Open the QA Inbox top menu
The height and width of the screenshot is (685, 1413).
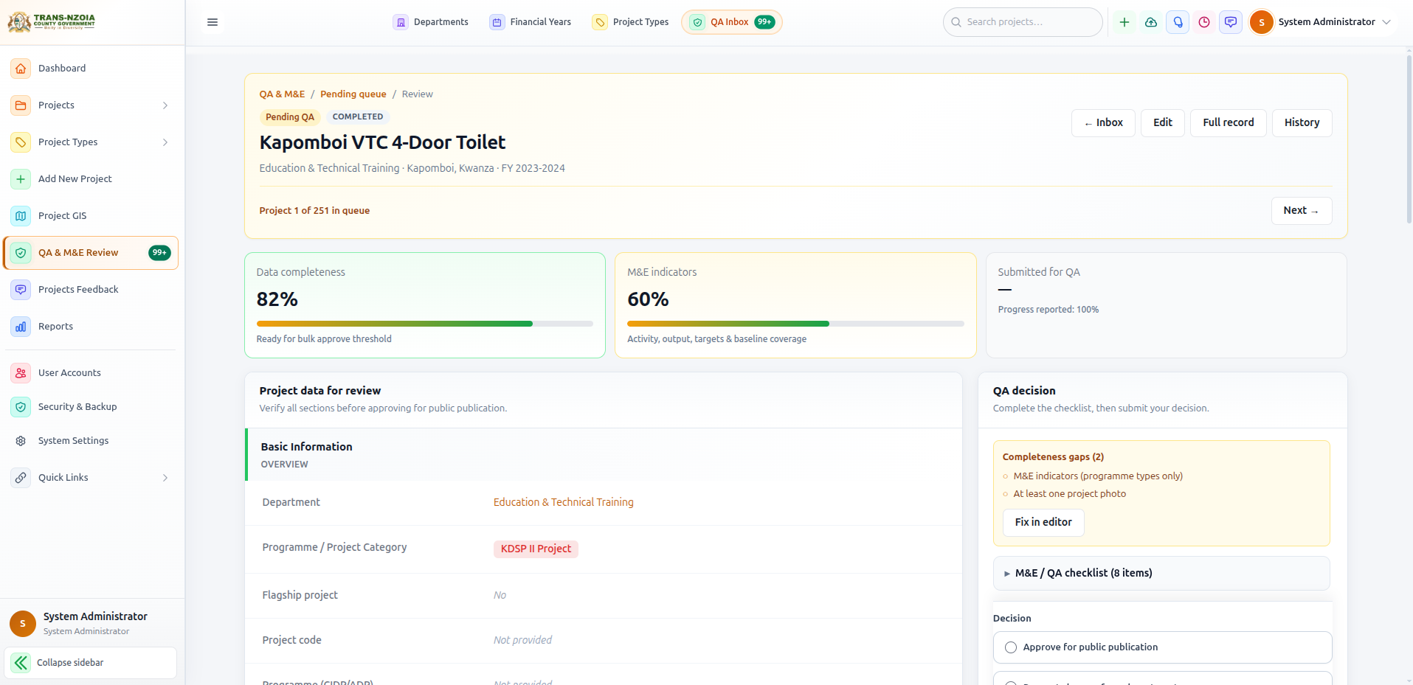(x=732, y=22)
